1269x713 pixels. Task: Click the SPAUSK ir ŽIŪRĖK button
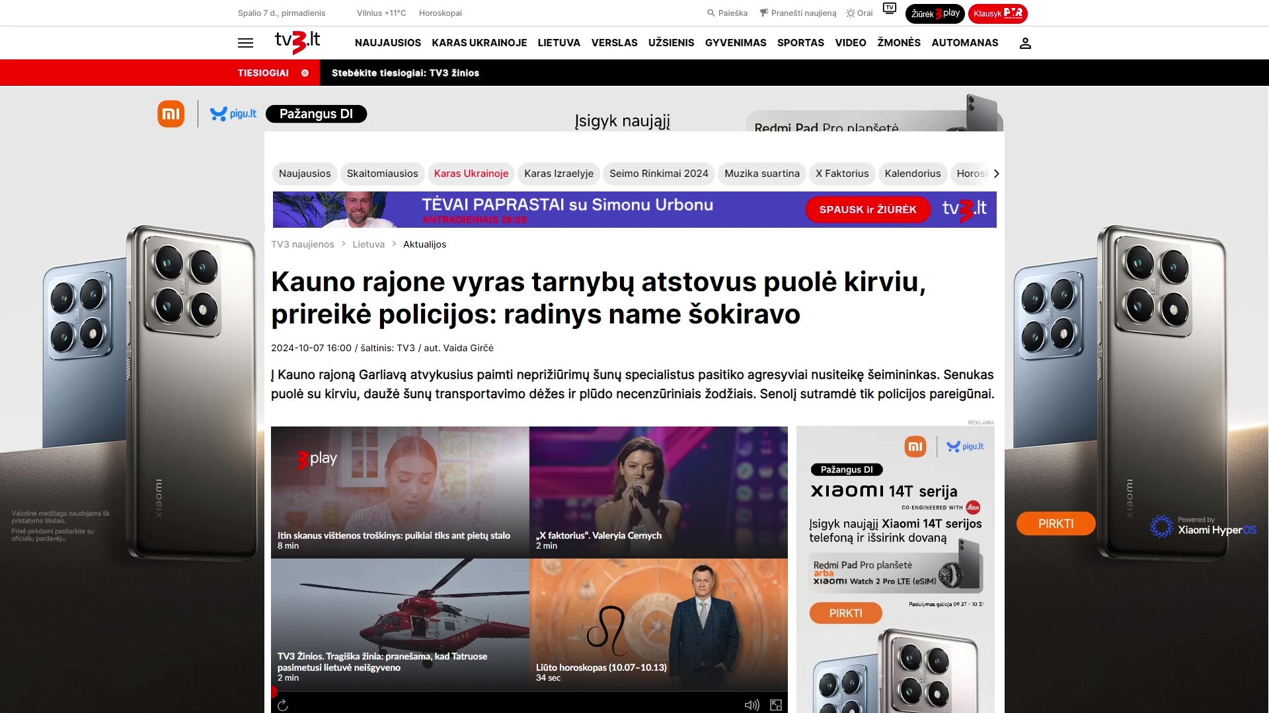point(868,209)
